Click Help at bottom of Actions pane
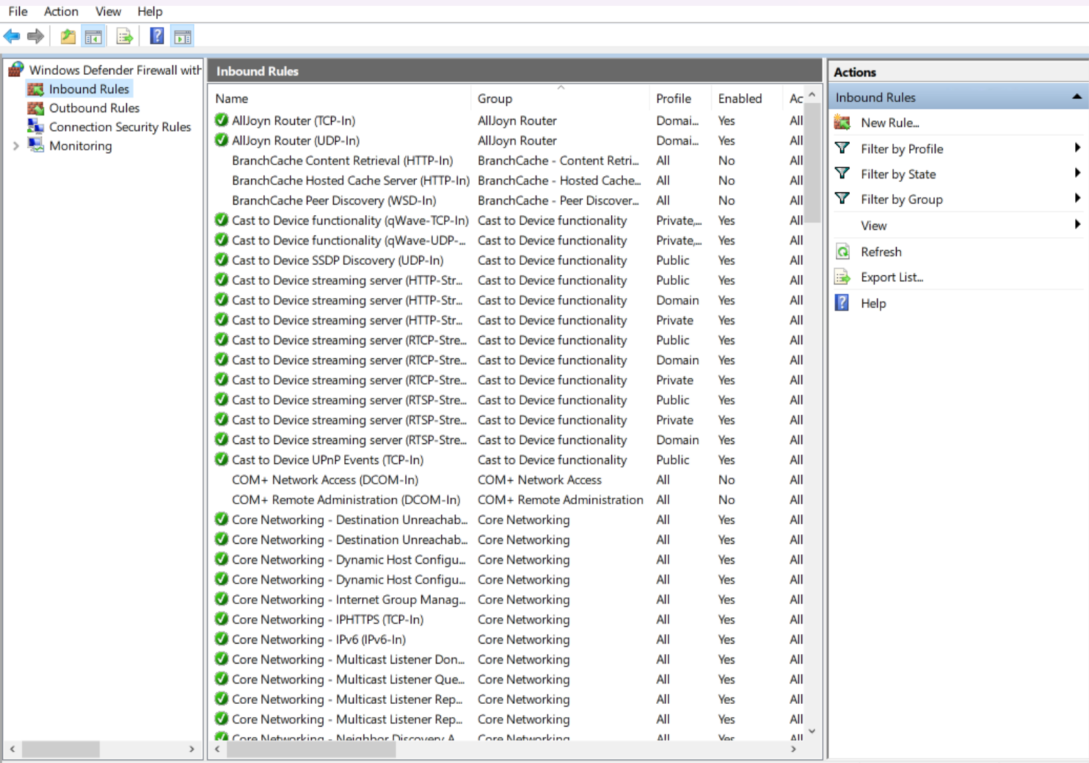1089x763 pixels. [x=873, y=303]
